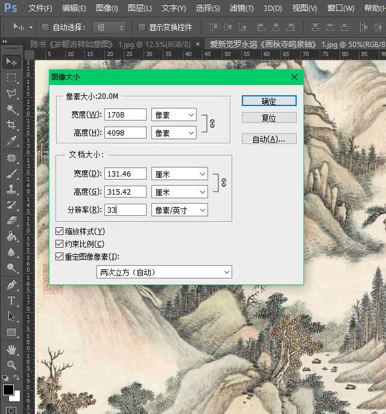The height and width of the screenshot is (414, 386).
Task: Click the 确定 button
Action: pyautogui.click(x=269, y=101)
